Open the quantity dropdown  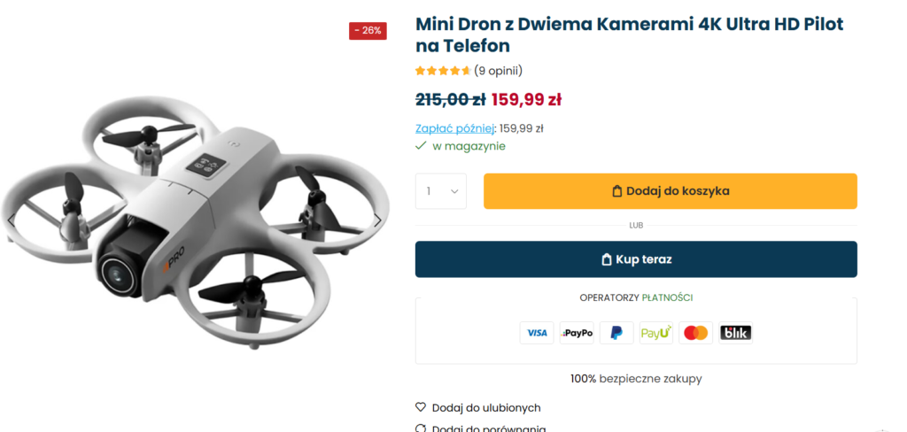(x=441, y=191)
